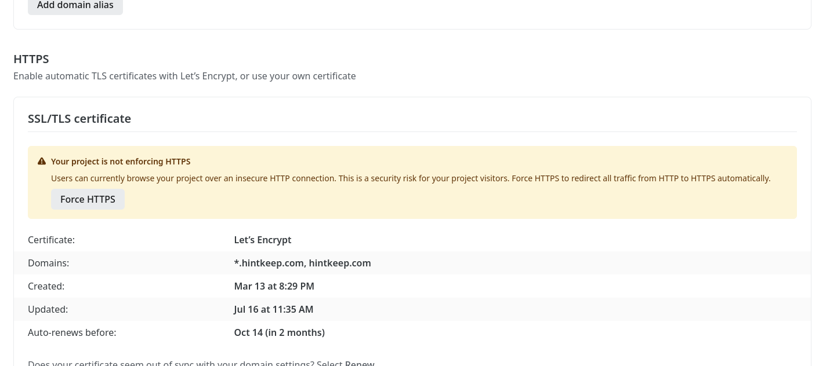Click the 'Enable automatic TLS certificates' description text
The height and width of the screenshot is (366, 819).
184,76
